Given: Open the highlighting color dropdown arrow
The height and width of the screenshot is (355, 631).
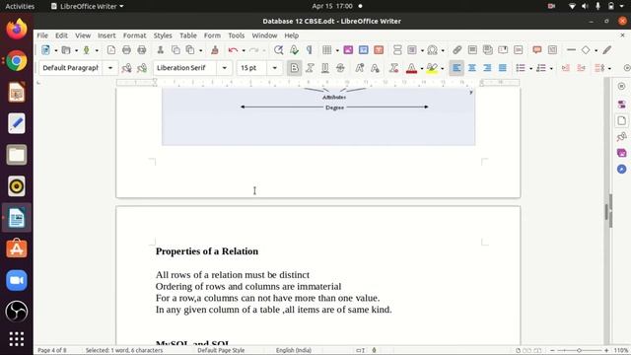Looking at the screenshot, I should pos(442,68).
